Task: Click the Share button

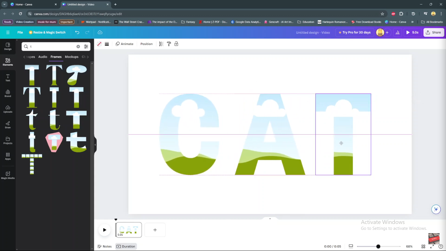Action: pyautogui.click(x=434, y=32)
